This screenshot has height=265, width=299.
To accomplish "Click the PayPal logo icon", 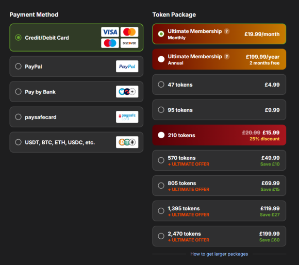I will [127, 67].
